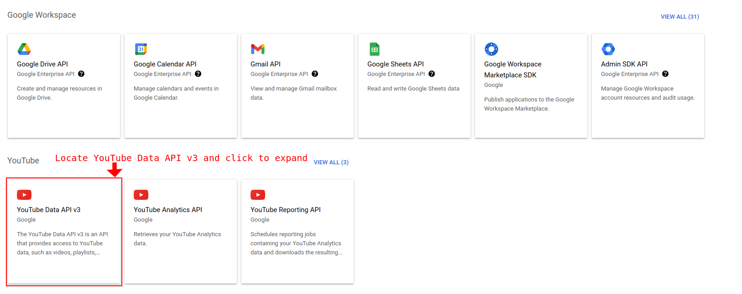Click question mark icon on Google Sheets card
Image resolution: width=742 pixels, height=294 pixels.
[432, 74]
